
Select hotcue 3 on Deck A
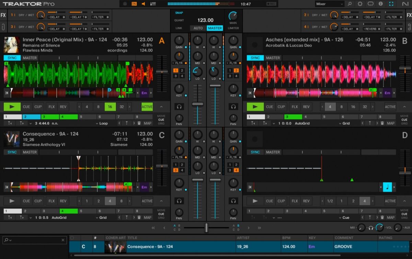click(x=50, y=117)
